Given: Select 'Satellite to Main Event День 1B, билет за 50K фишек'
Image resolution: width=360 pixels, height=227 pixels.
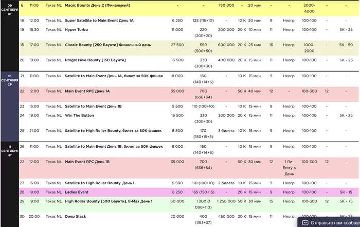Looking at the screenshot, I should [x=114, y=146].
